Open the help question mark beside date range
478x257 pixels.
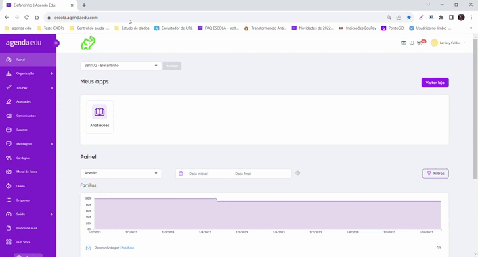click(297, 173)
